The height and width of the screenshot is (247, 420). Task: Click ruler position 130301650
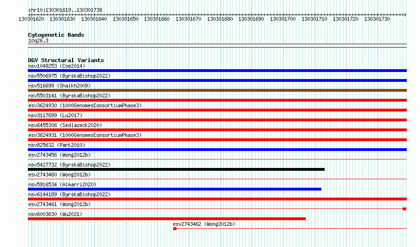126,19
